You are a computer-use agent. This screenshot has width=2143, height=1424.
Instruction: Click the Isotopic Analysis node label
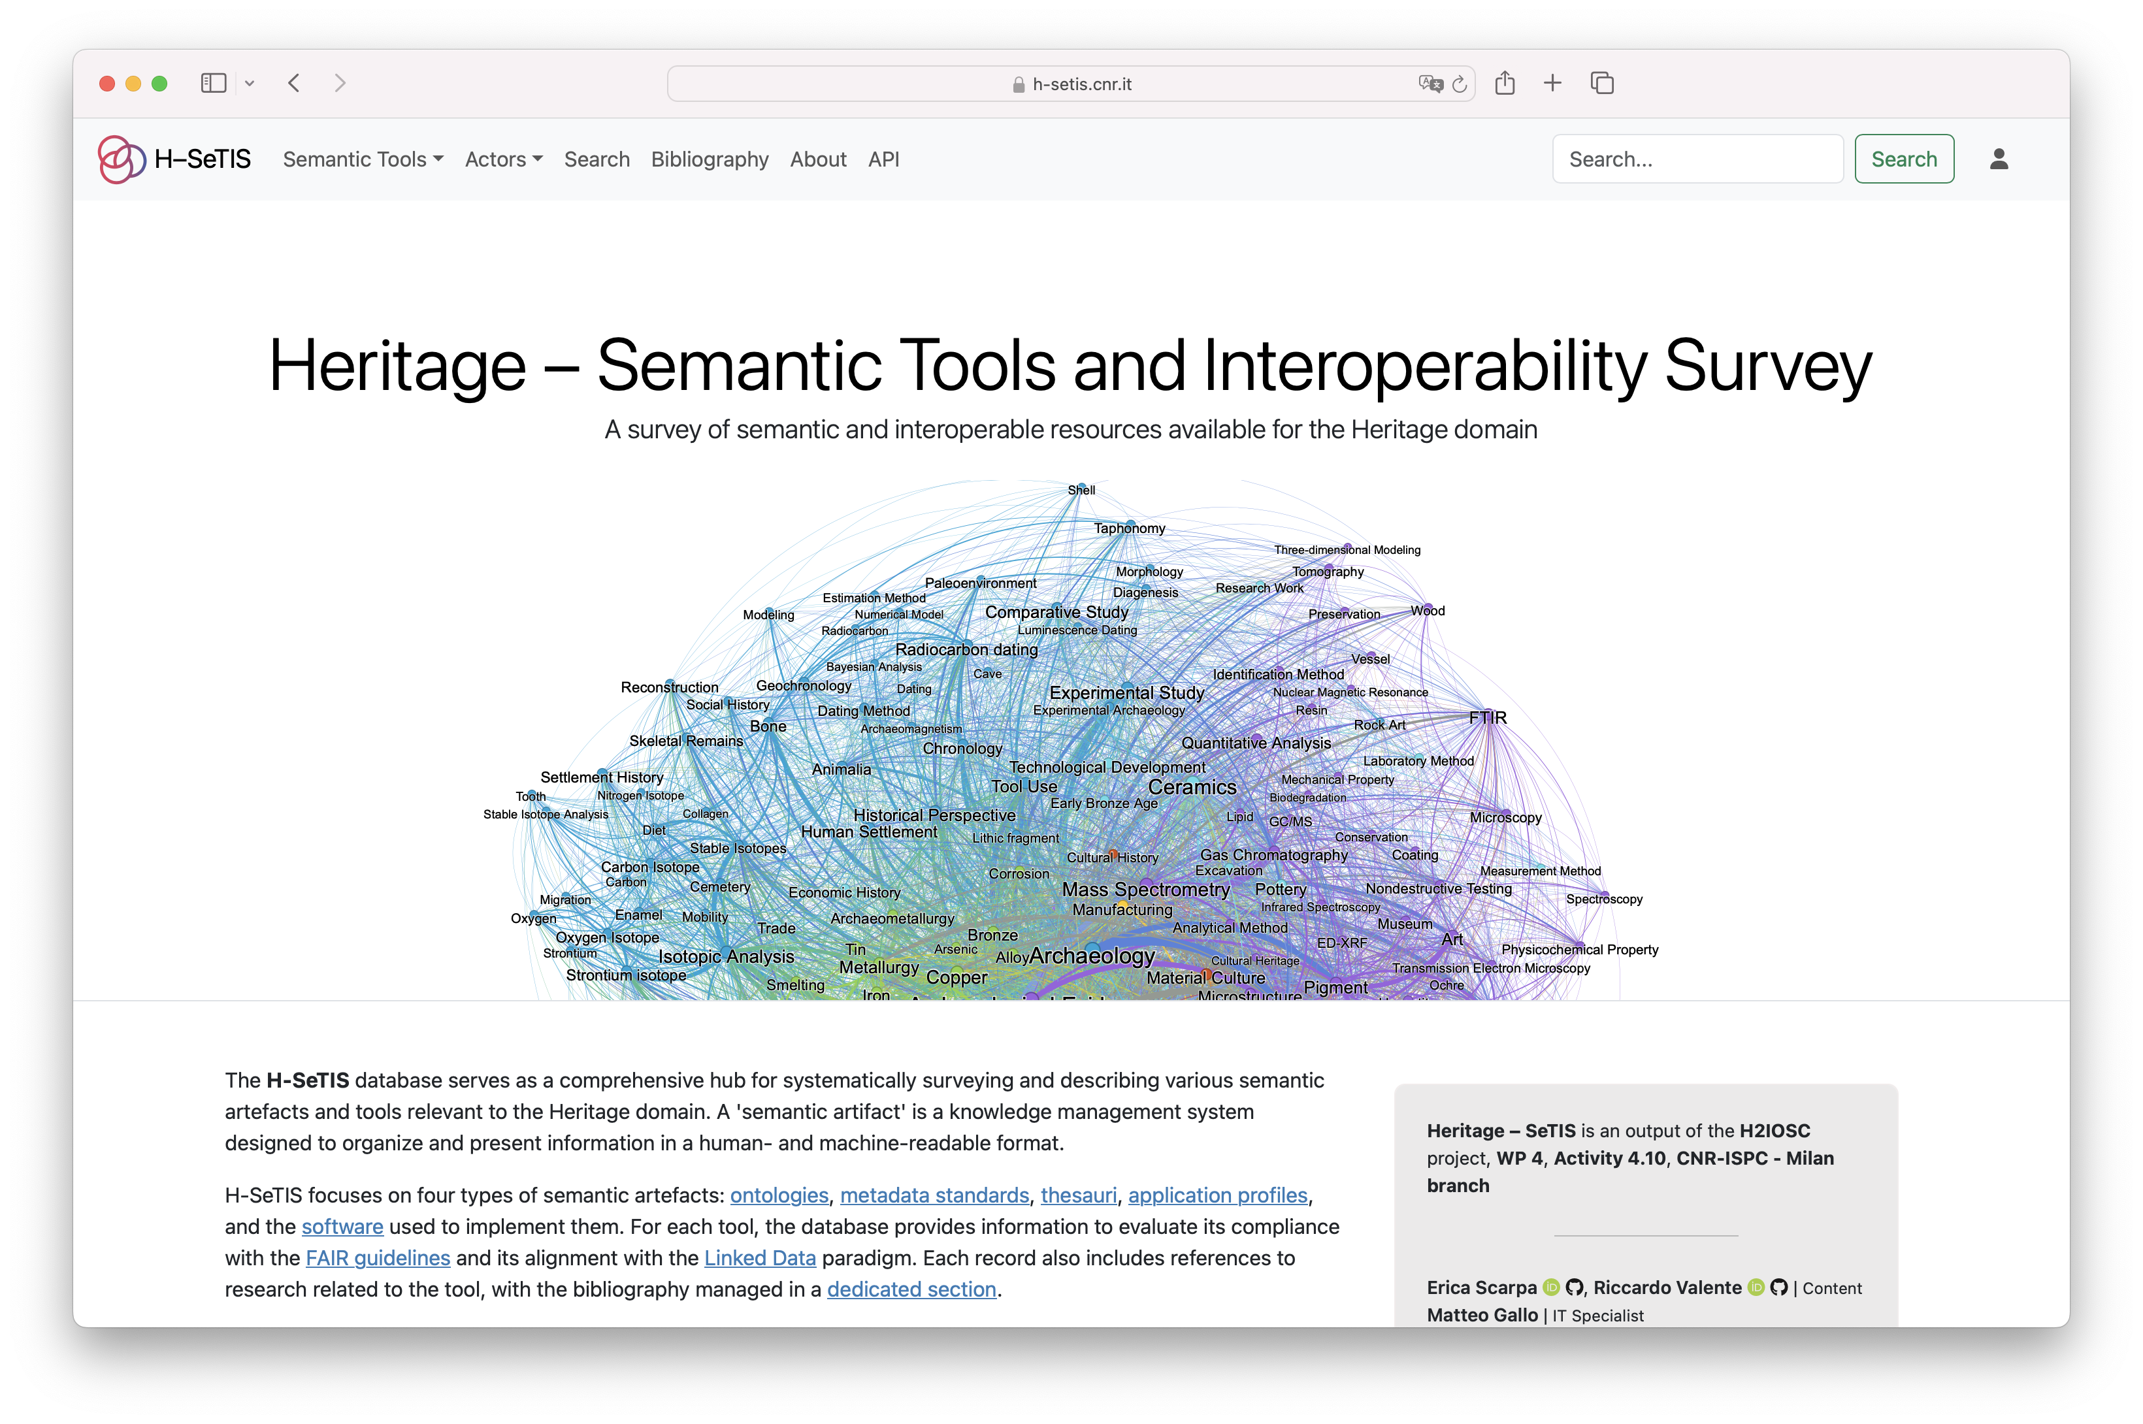[726, 956]
